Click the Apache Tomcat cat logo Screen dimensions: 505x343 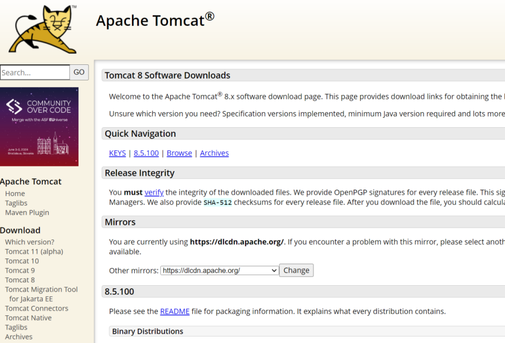click(x=42, y=29)
